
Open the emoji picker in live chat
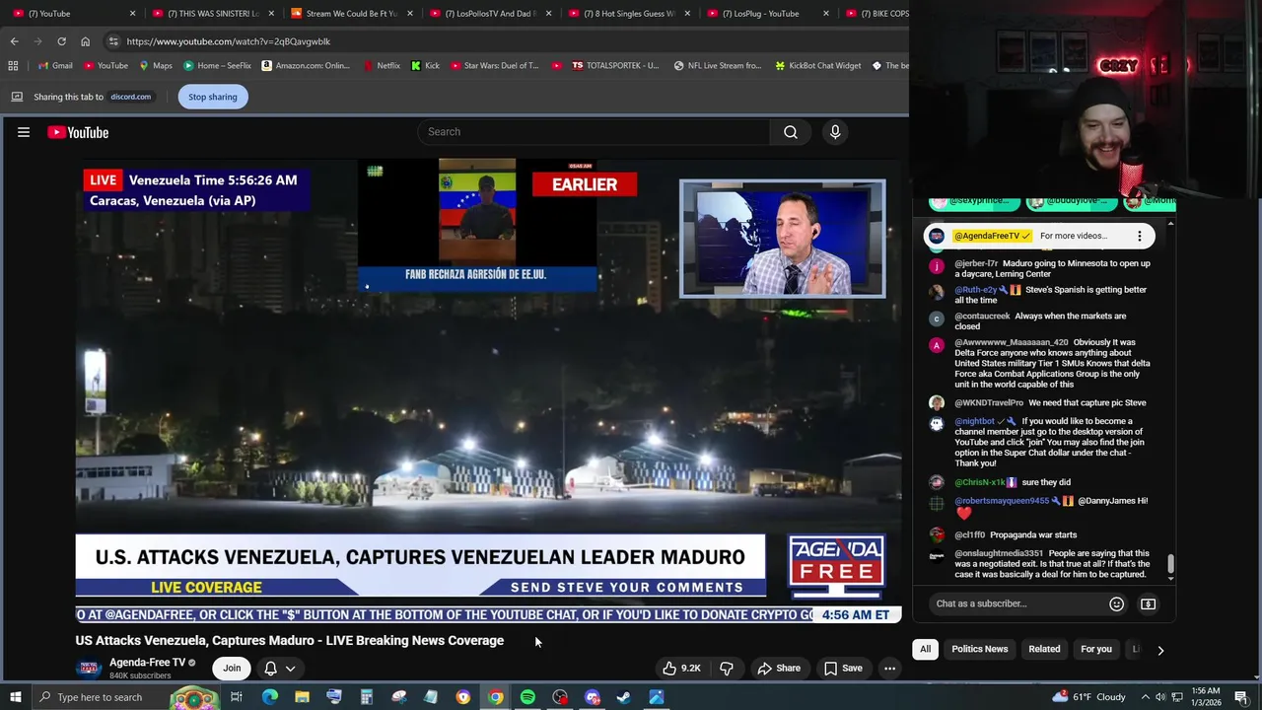click(1116, 603)
